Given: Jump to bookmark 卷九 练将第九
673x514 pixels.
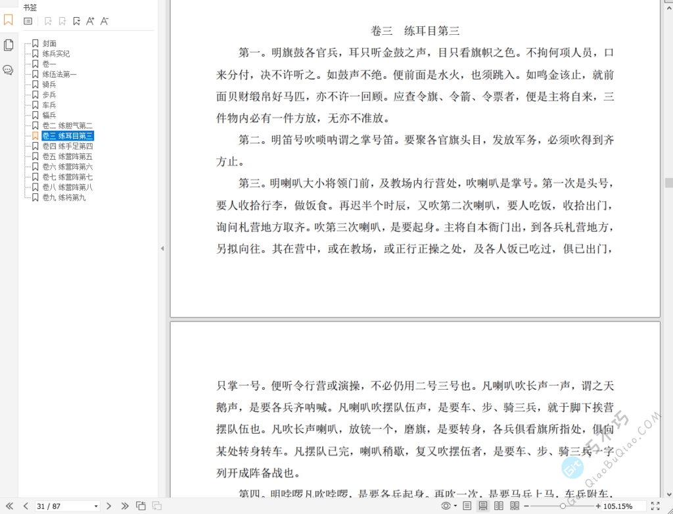Looking at the screenshot, I should [62, 197].
